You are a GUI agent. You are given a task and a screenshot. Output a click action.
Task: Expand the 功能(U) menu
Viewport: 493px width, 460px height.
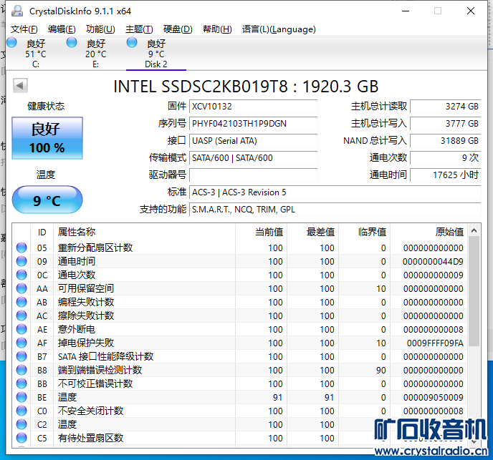100,29
